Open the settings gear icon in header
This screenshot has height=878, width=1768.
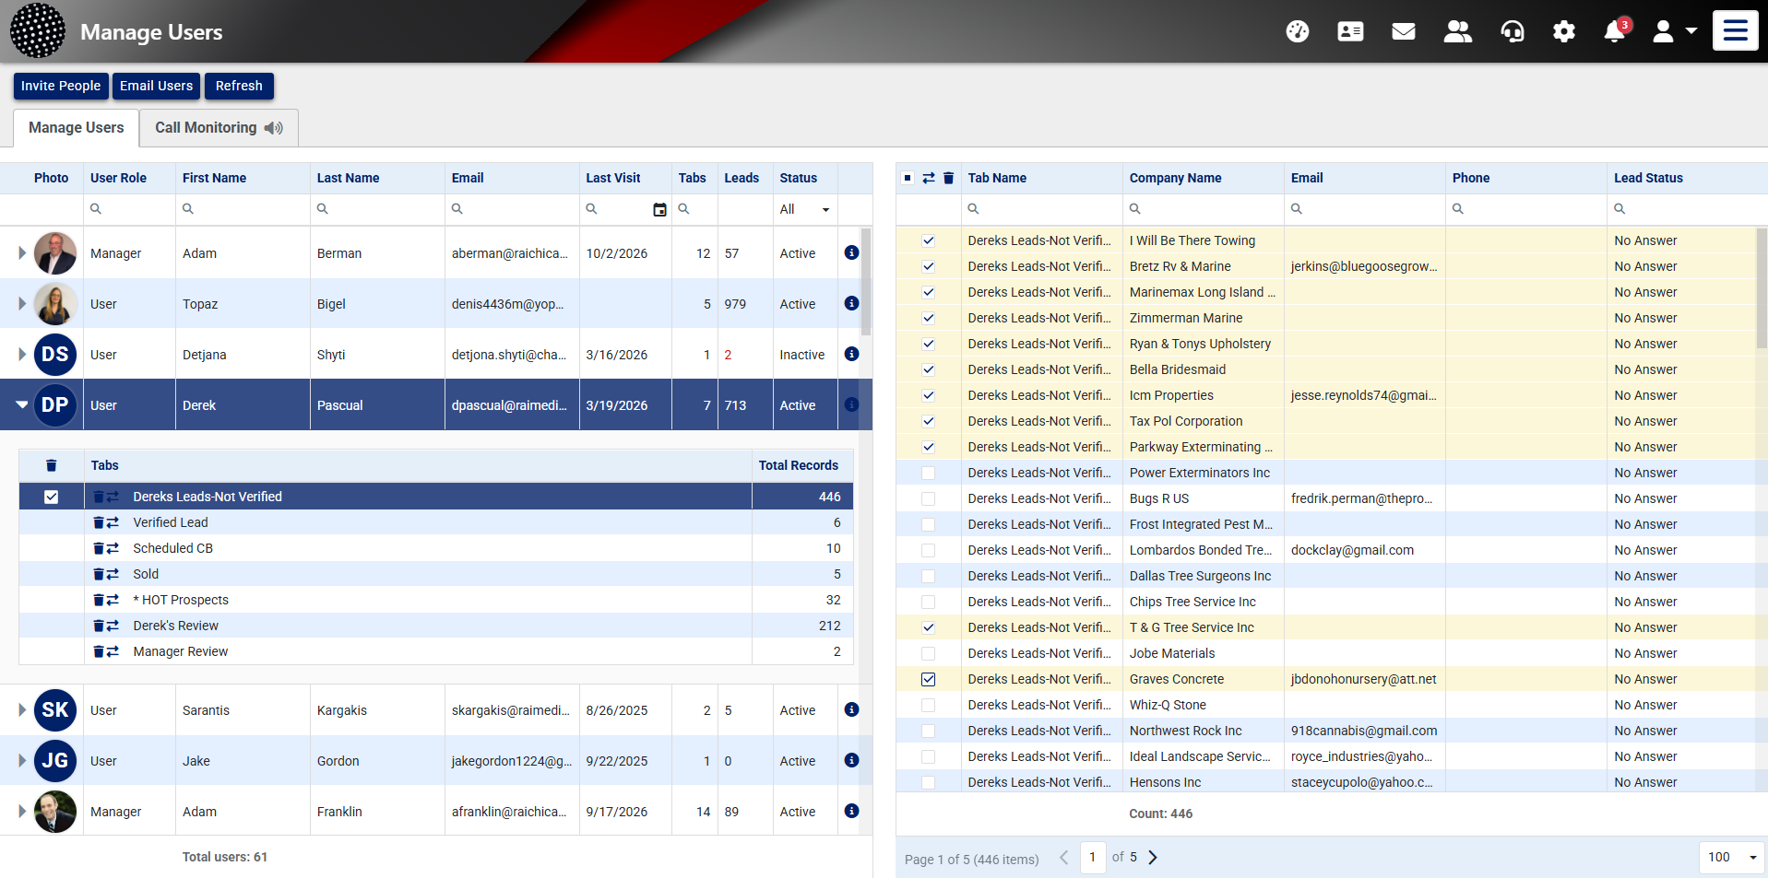(1564, 31)
